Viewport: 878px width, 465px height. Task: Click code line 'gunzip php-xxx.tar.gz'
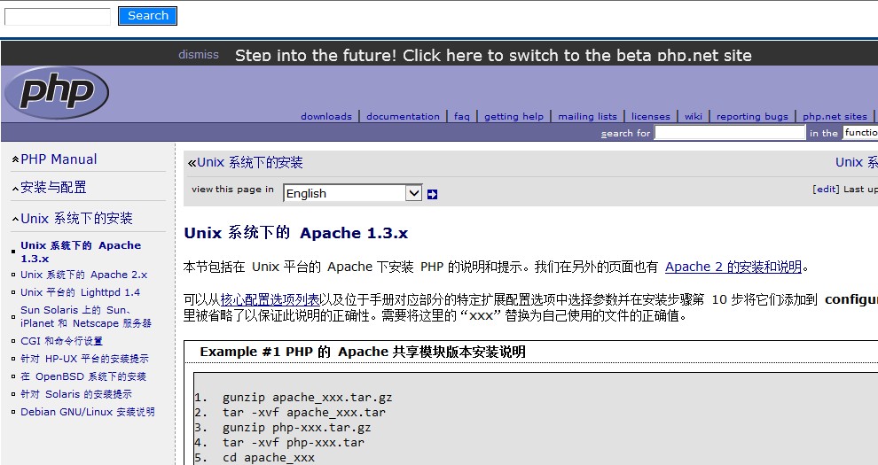click(x=296, y=428)
